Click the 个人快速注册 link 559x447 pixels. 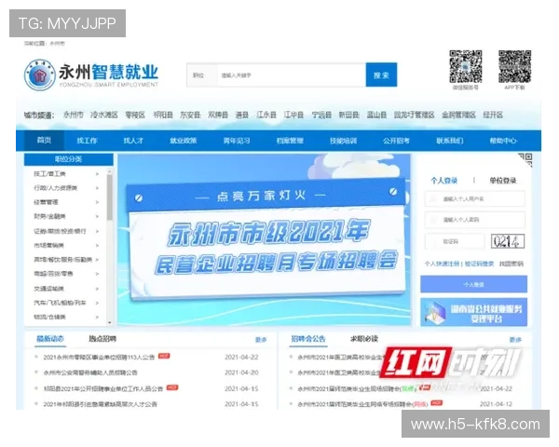click(442, 264)
